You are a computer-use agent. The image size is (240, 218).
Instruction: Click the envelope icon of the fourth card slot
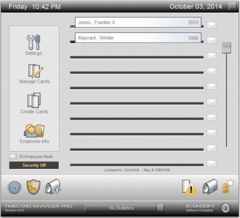tap(212, 71)
